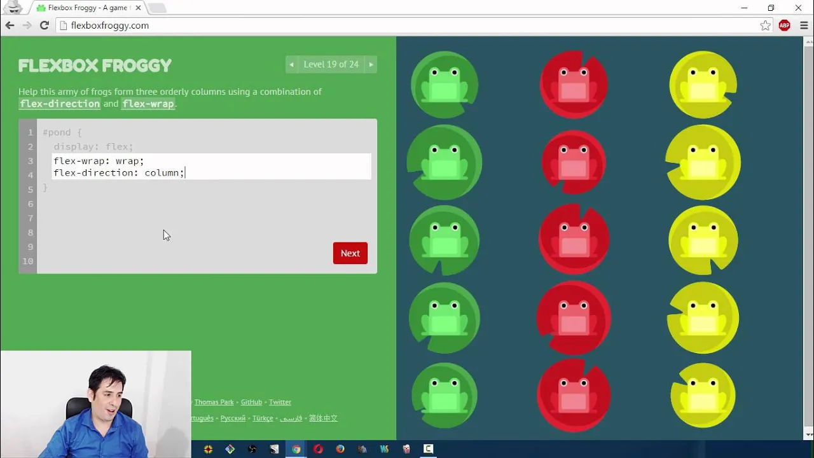Restore down the Chrome window
Image resolution: width=814 pixels, height=458 pixels.
[771, 8]
